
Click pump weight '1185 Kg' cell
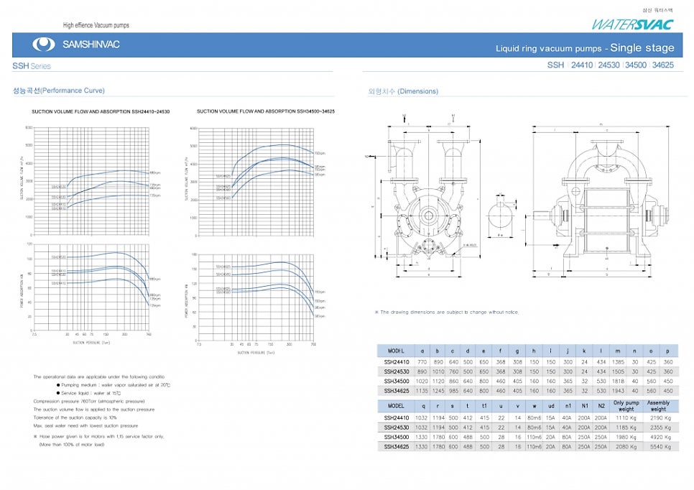click(x=626, y=427)
